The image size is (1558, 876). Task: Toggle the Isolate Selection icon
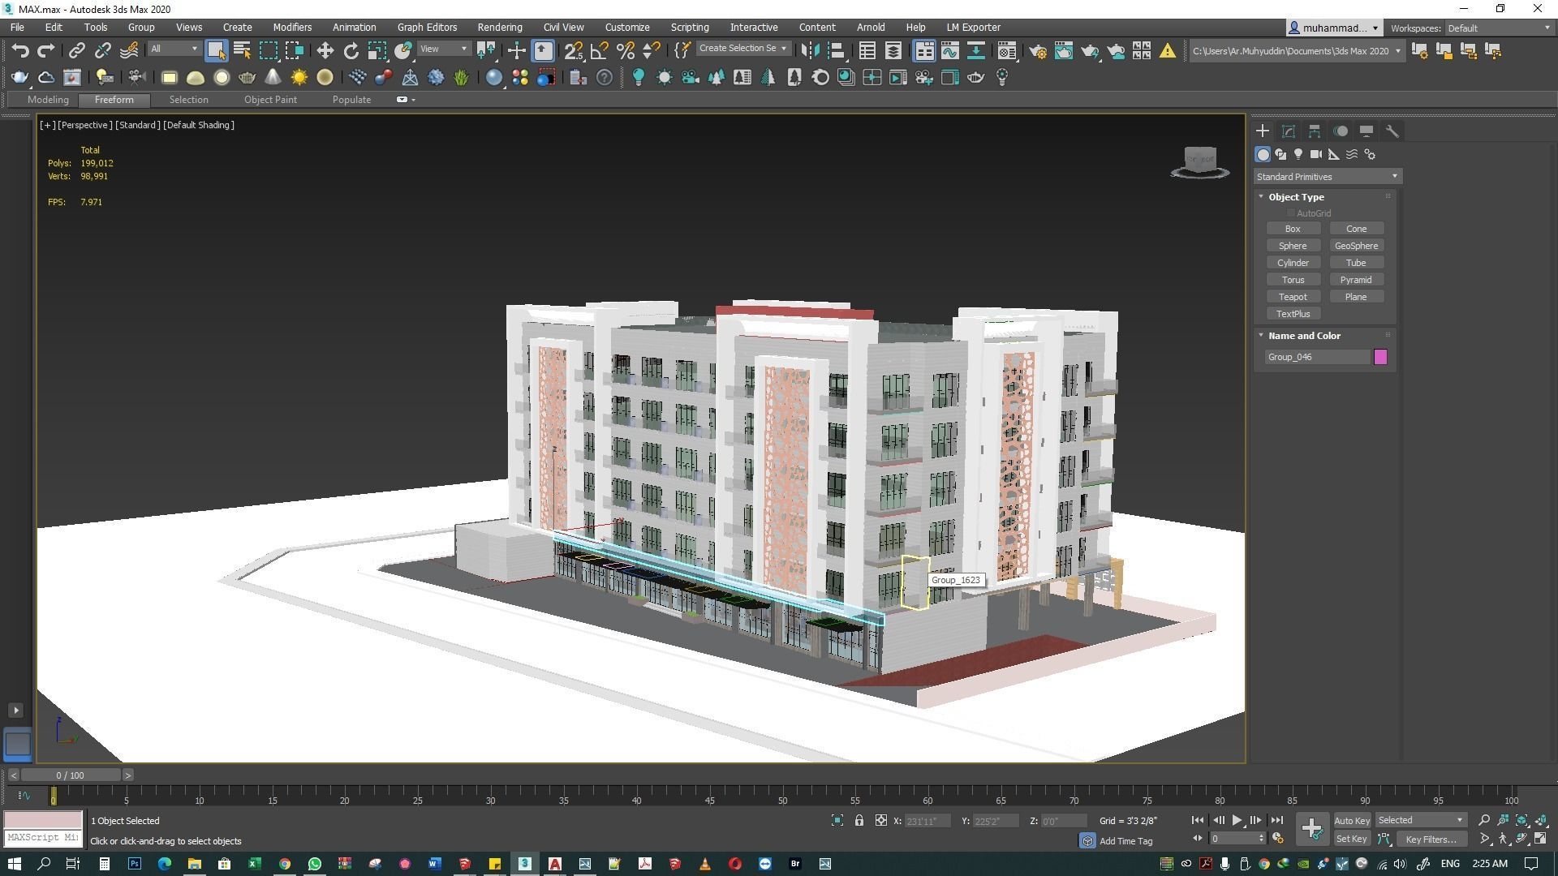837,821
